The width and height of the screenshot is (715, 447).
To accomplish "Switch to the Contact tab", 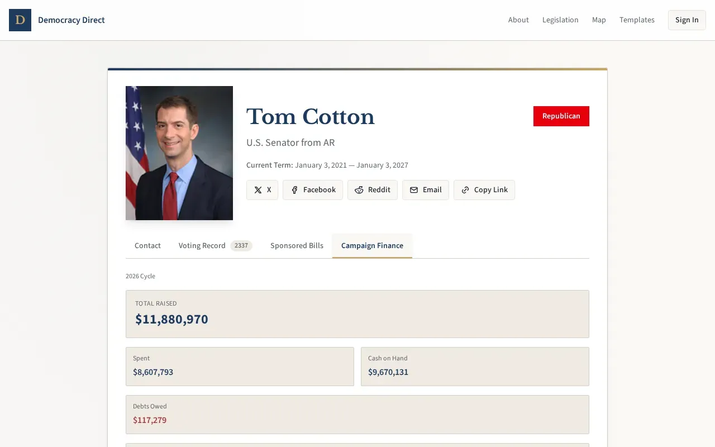I will pyautogui.click(x=147, y=246).
